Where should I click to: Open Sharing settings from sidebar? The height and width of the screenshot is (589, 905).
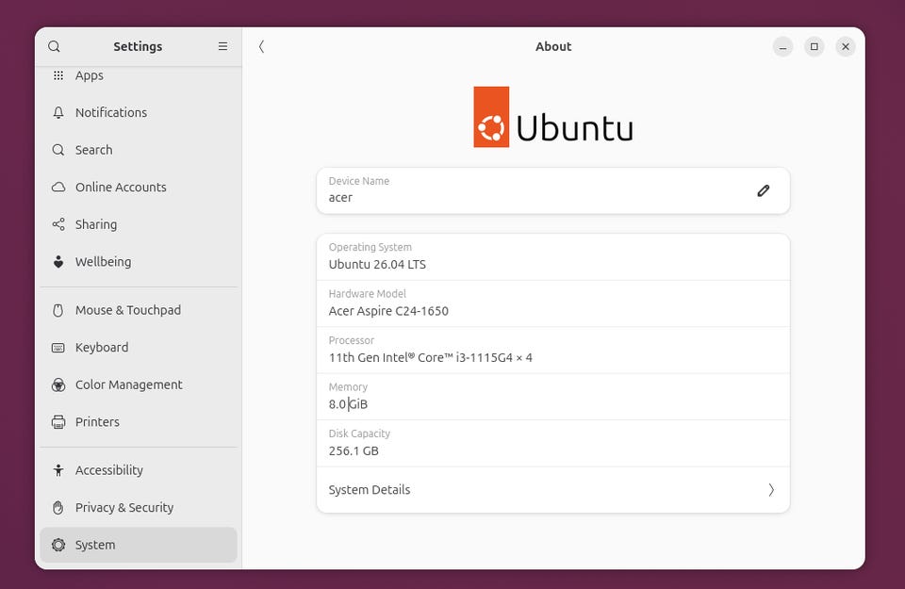[x=139, y=224]
